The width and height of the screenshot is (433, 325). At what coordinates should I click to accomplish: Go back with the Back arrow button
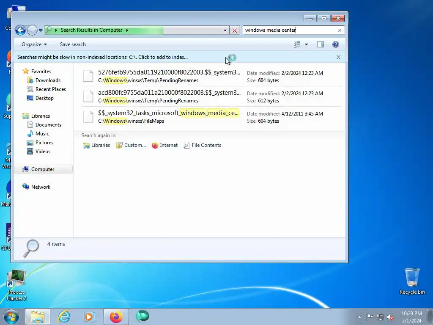tap(20, 30)
